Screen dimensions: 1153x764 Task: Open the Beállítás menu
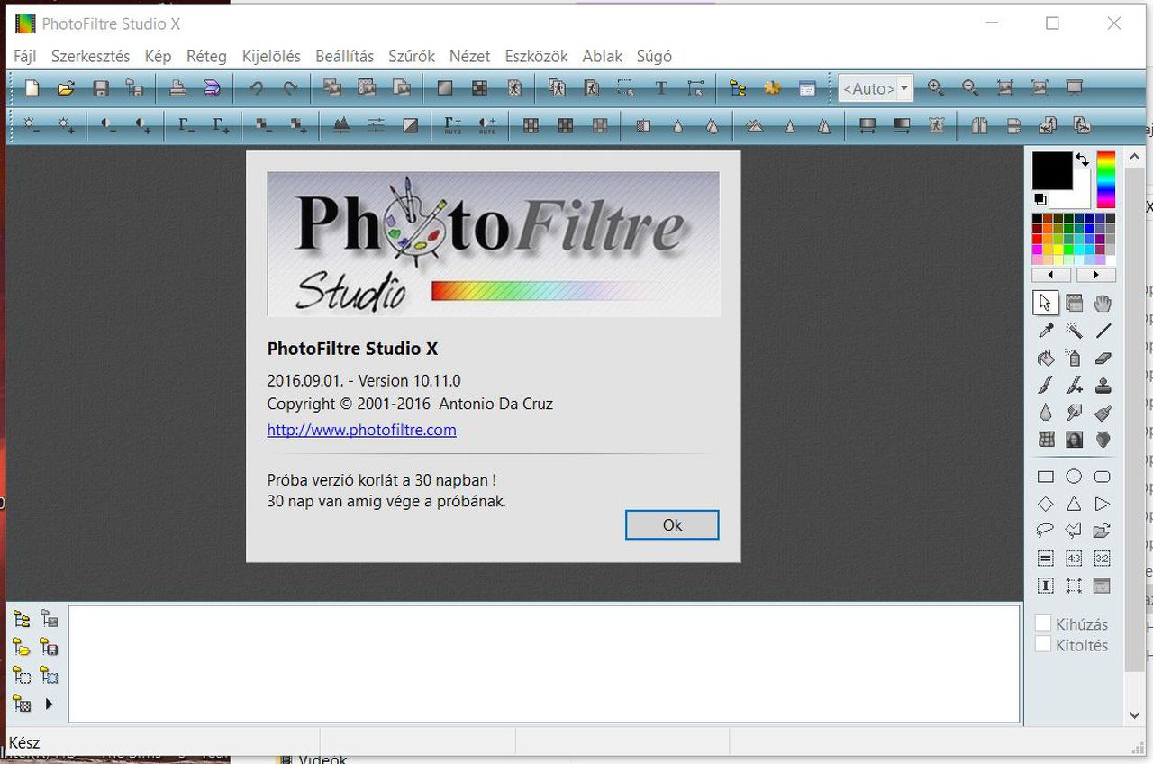click(344, 56)
